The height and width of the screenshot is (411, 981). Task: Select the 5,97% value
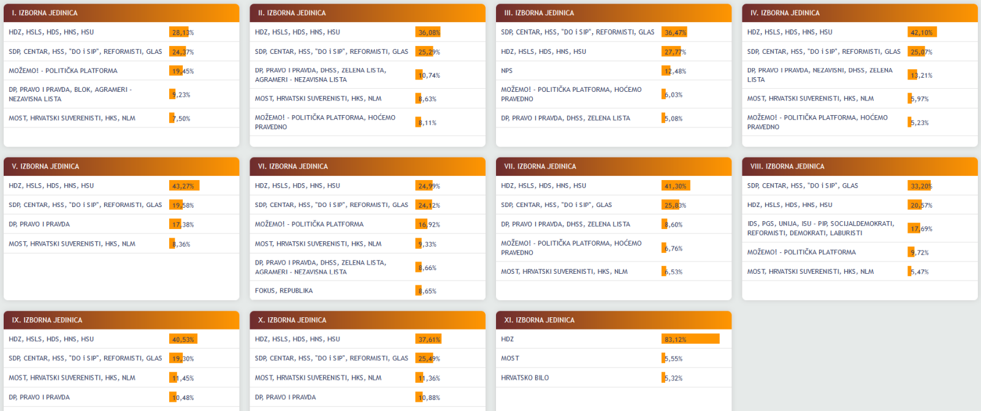tap(920, 99)
